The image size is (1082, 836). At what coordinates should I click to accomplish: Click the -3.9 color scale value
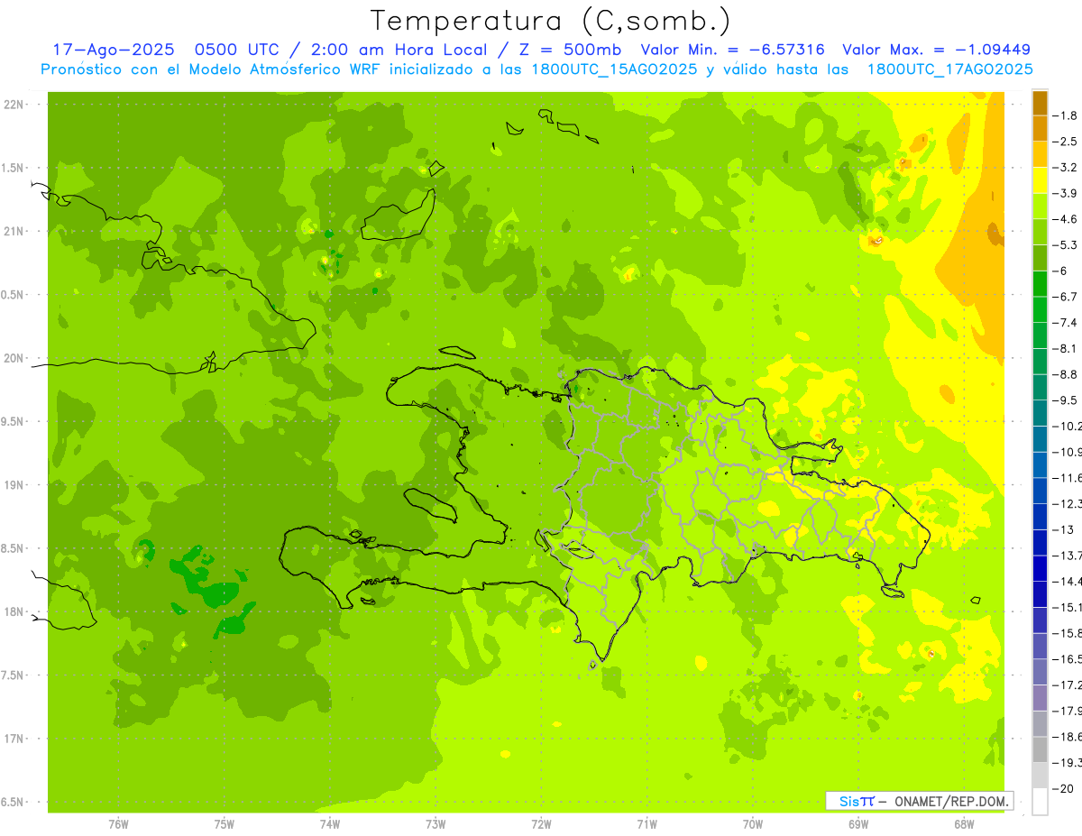(1066, 193)
